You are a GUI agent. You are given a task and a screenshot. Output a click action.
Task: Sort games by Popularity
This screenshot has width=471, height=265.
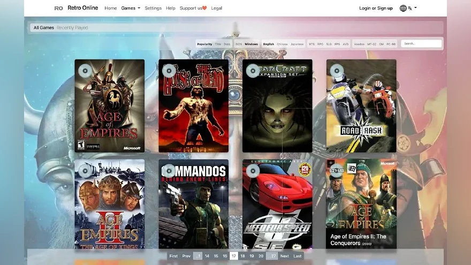[204, 44]
